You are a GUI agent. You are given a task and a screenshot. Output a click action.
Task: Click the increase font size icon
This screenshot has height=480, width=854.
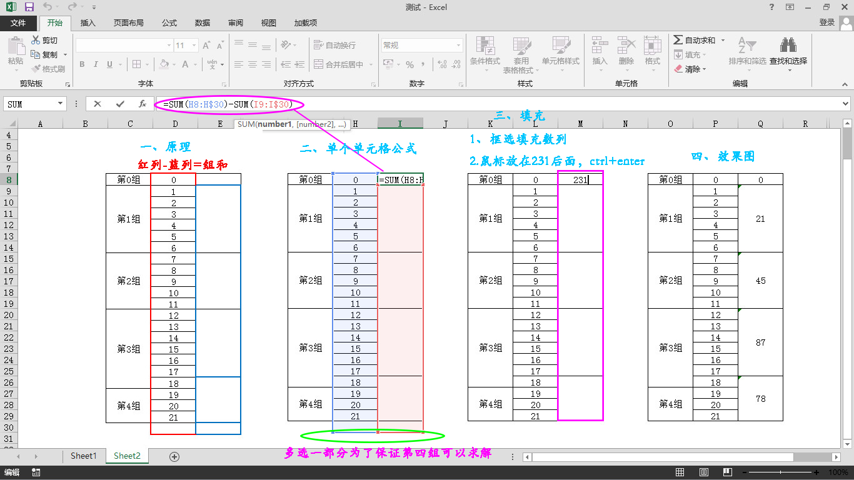[x=206, y=46]
